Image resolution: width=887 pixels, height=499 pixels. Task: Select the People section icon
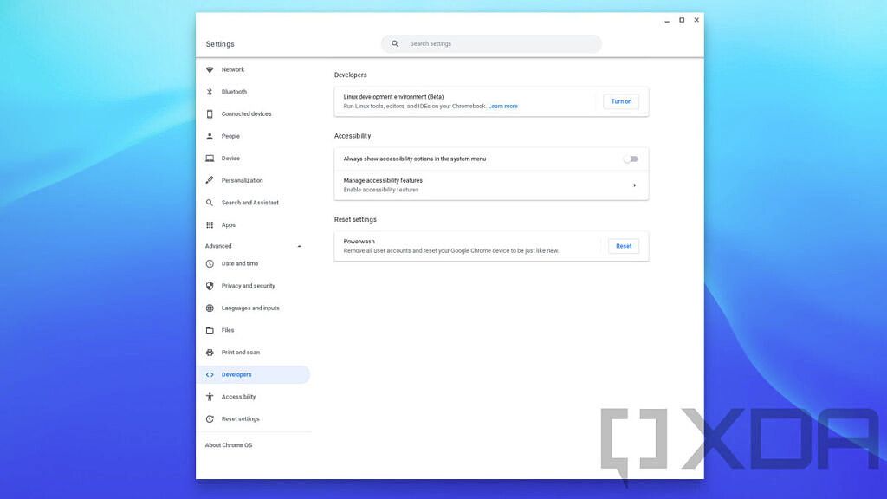(x=208, y=136)
